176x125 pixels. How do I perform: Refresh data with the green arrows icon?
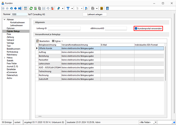[31, 8]
